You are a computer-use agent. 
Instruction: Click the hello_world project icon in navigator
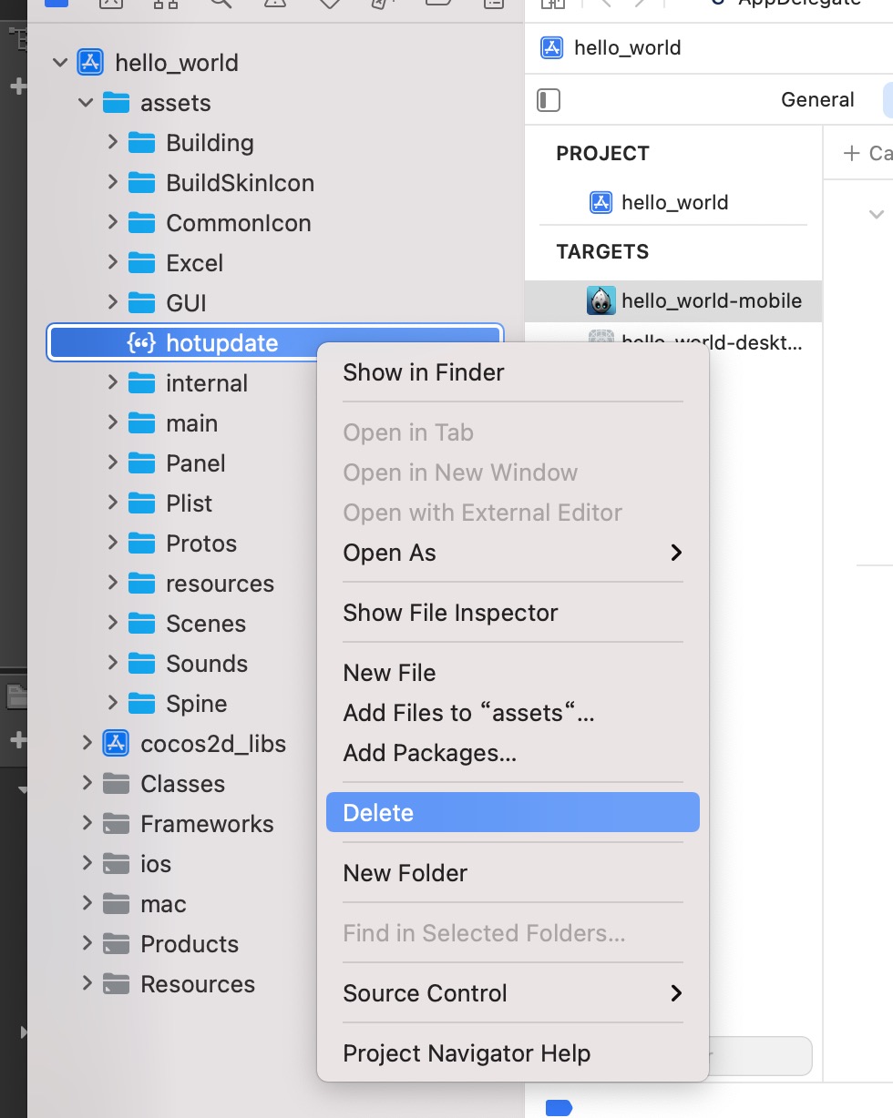coord(89,63)
